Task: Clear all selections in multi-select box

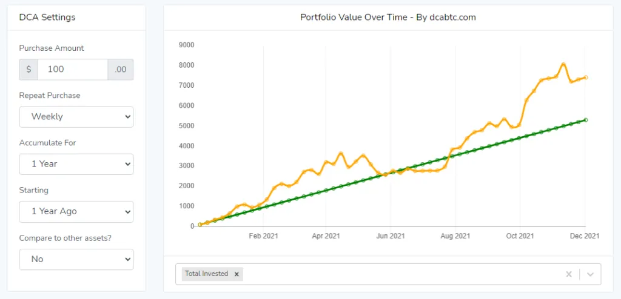Action: point(569,274)
